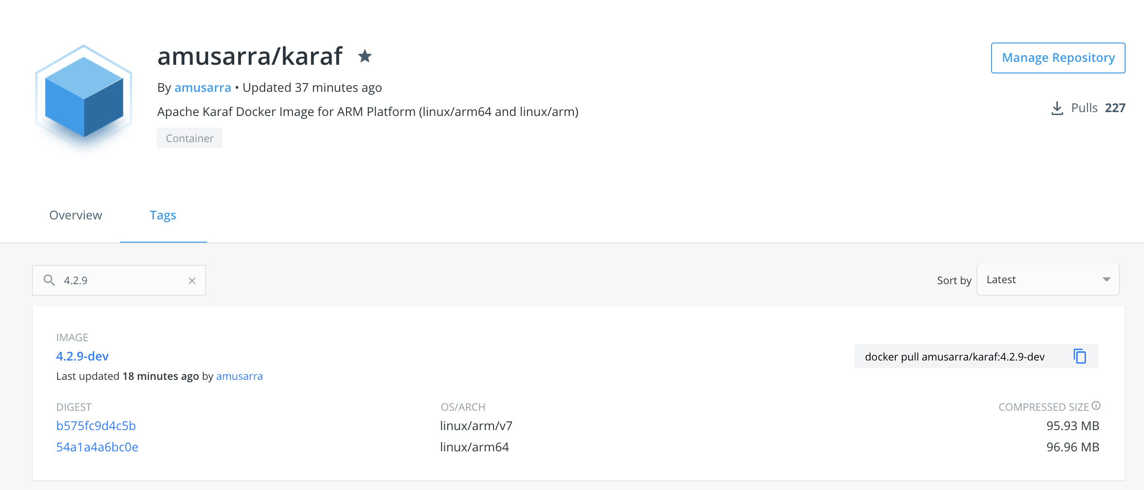The height and width of the screenshot is (490, 1144).
Task: Click the search magnifier icon
Action: click(x=49, y=280)
